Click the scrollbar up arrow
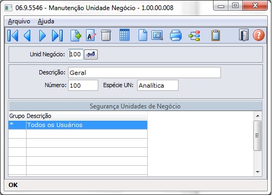The height and width of the screenshot is (195, 272). [x=258, y=116]
